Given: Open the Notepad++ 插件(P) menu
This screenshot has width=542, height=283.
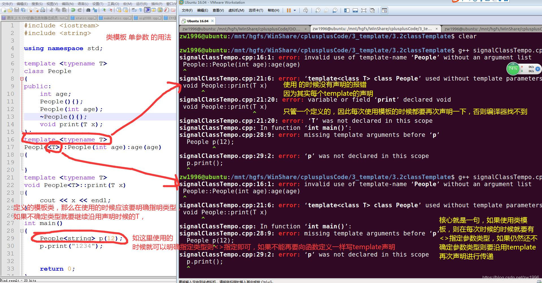Looking at the screenshot, I should 157,4.
